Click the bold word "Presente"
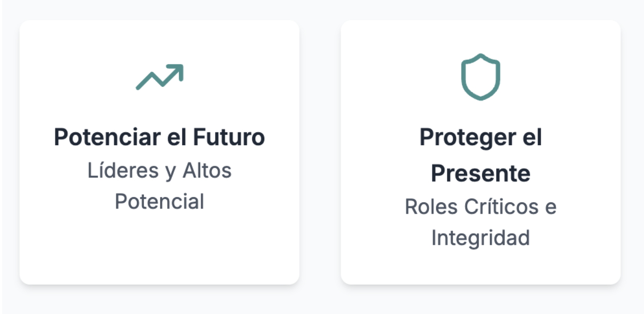The height and width of the screenshot is (314, 644). [x=480, y=173]
